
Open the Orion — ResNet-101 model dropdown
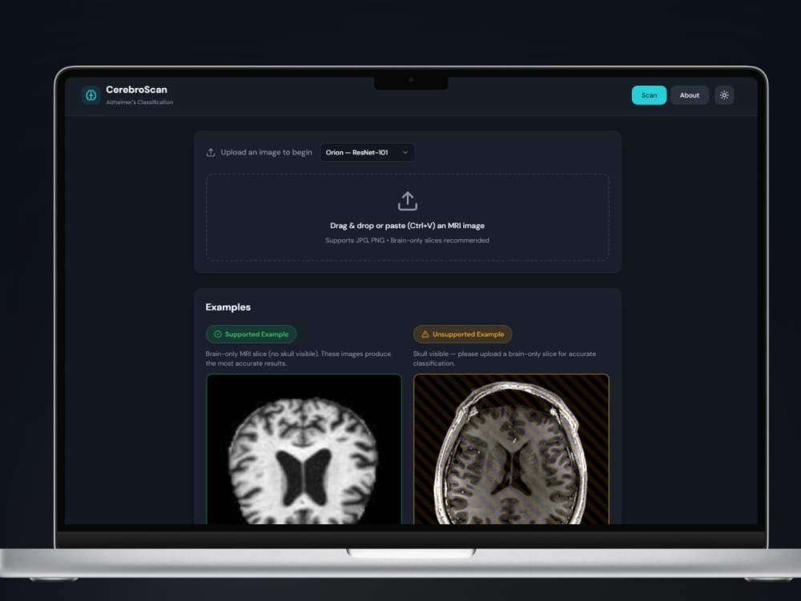[368, 153]
